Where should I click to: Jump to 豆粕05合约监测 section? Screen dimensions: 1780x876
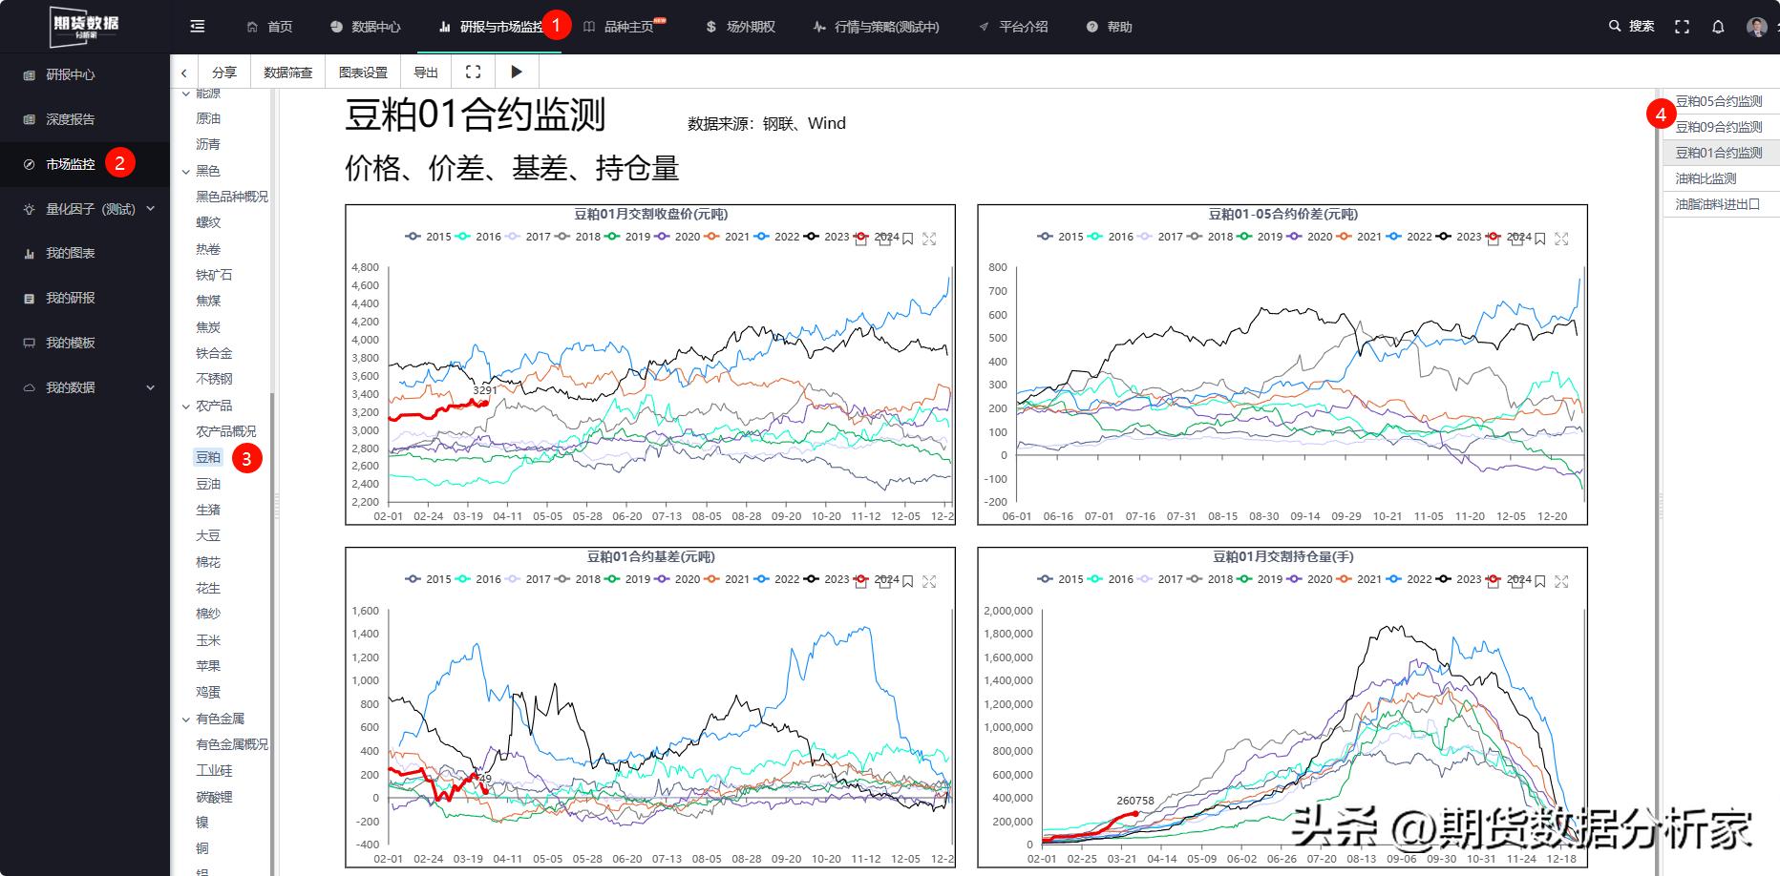click(x=1719, y=101)
